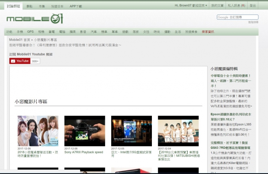Screen dimensions: 268x174
Task: Click the 進階搜尋 advanced search link
Action: pyautogui.click(x=253, y=22)
